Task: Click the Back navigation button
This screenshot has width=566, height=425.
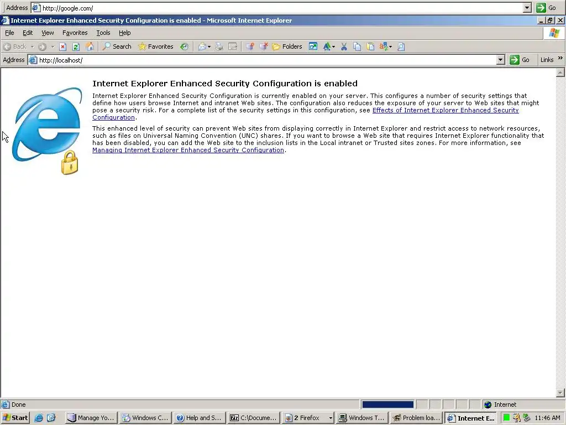Action: coord(15,46)
